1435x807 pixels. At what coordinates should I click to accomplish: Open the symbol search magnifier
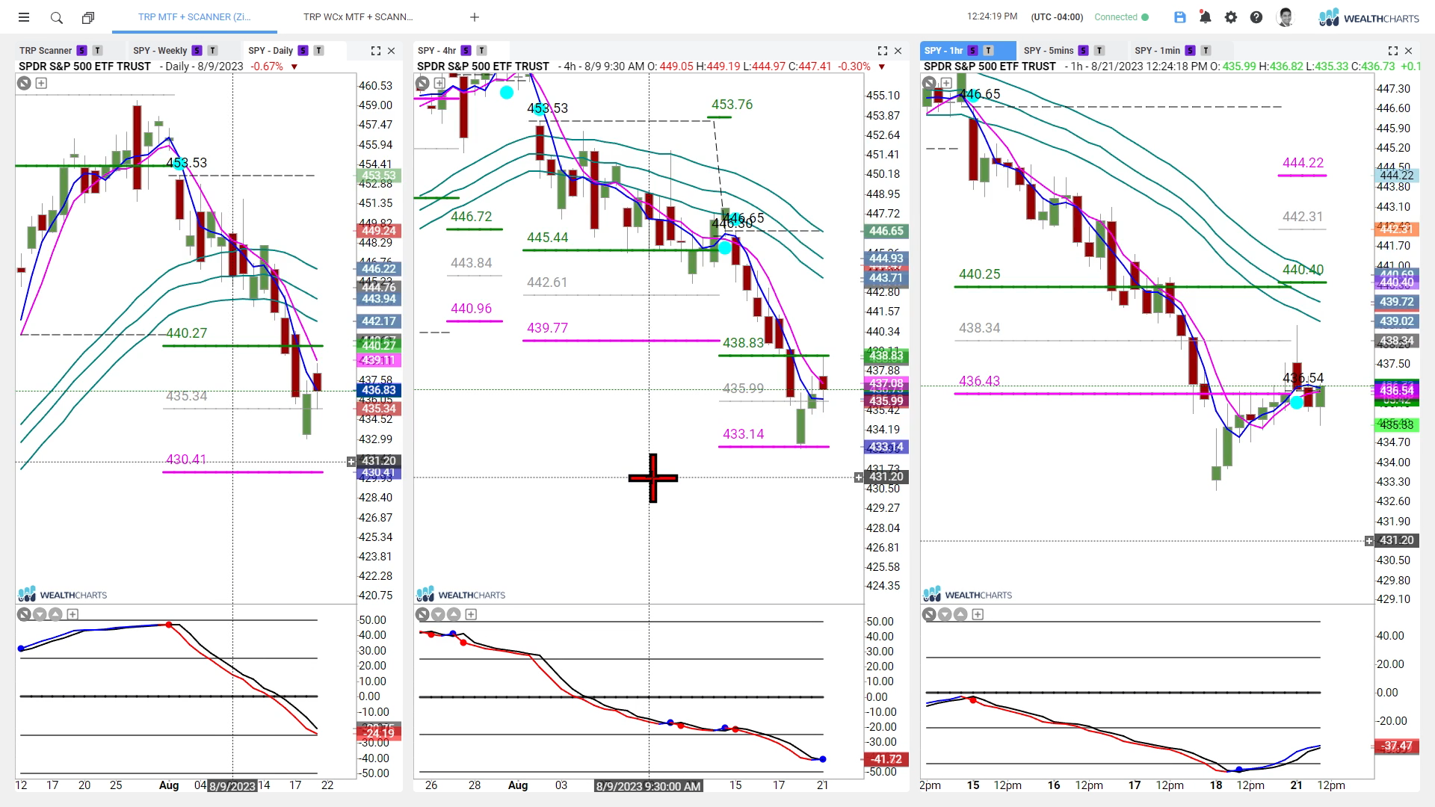(x=56, y=17)
